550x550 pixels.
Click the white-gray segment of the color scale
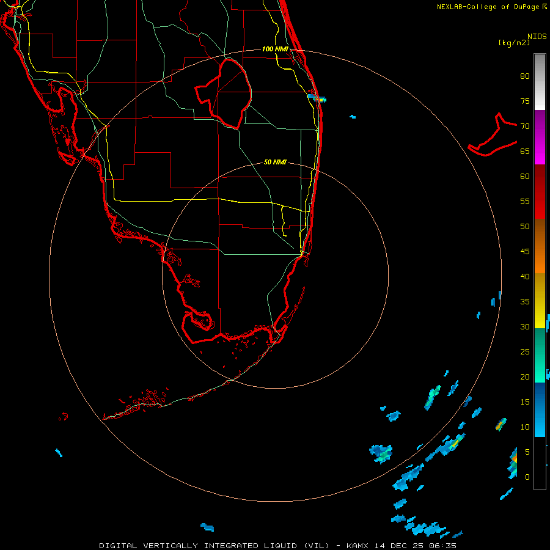[x=540, y=82]
